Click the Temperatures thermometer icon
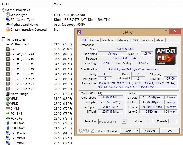Screen dimensions: 183x145 pyautogui.click(x=3, y=39)
